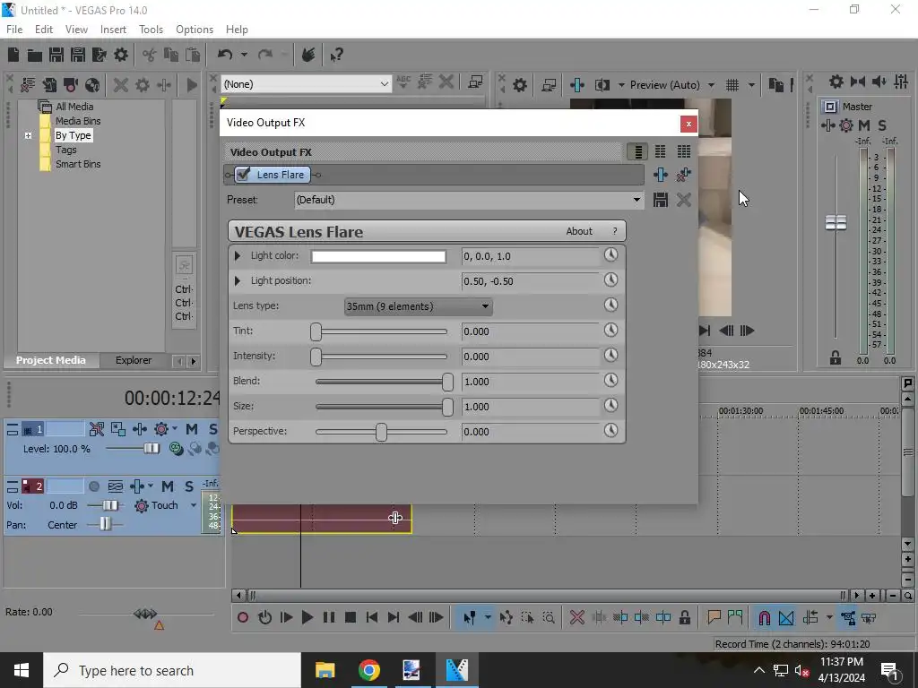Mute audio track 2
The image size is (918, 688).
pos(168,486)
